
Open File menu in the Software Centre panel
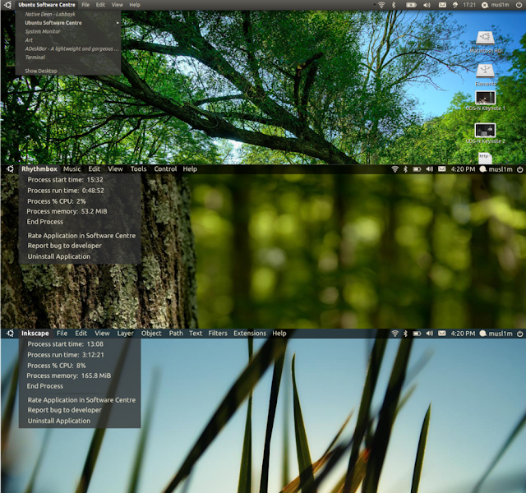coord(85,5)
